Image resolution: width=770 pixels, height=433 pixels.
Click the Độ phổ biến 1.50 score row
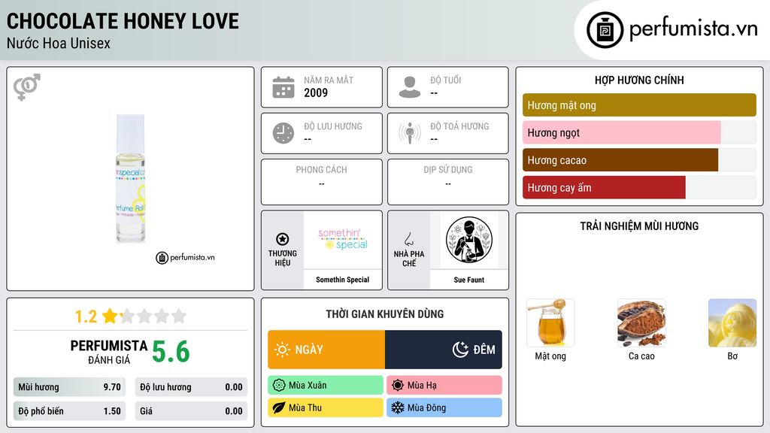click(x=69, y=411)
